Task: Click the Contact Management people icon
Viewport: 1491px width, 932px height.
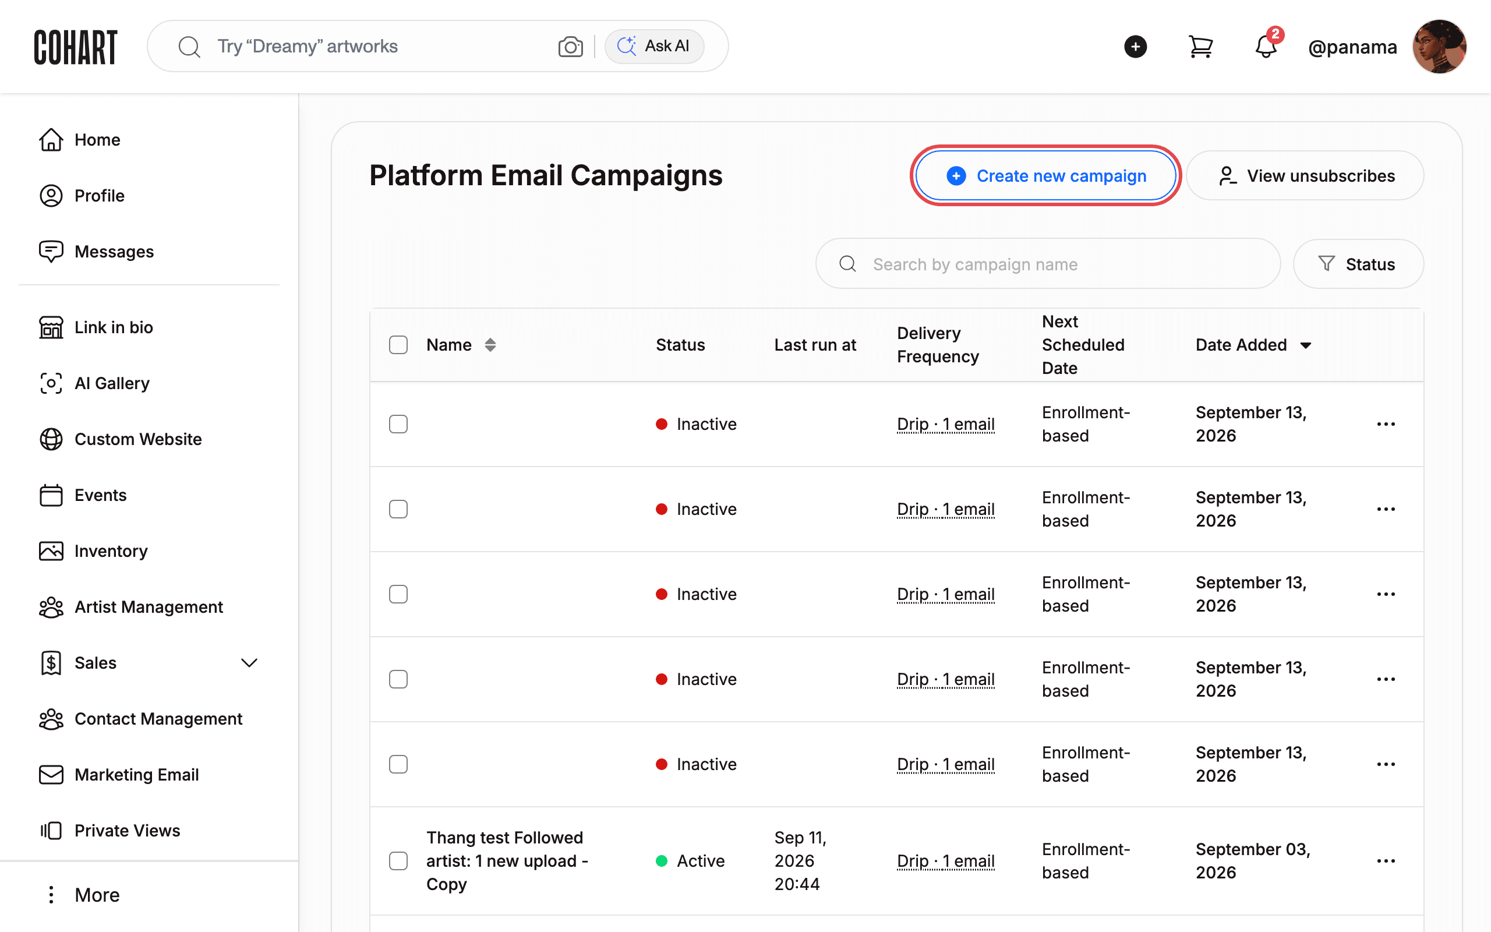Action: pyautogui.click(x=51, y=719)
